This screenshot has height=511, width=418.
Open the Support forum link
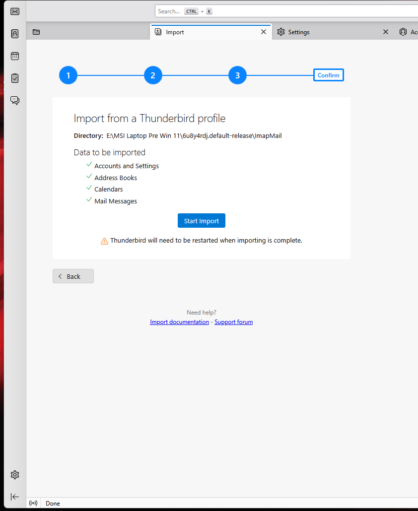[233, 322]
